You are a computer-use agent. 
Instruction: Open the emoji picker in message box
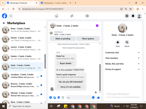click(x=93, y=97)
